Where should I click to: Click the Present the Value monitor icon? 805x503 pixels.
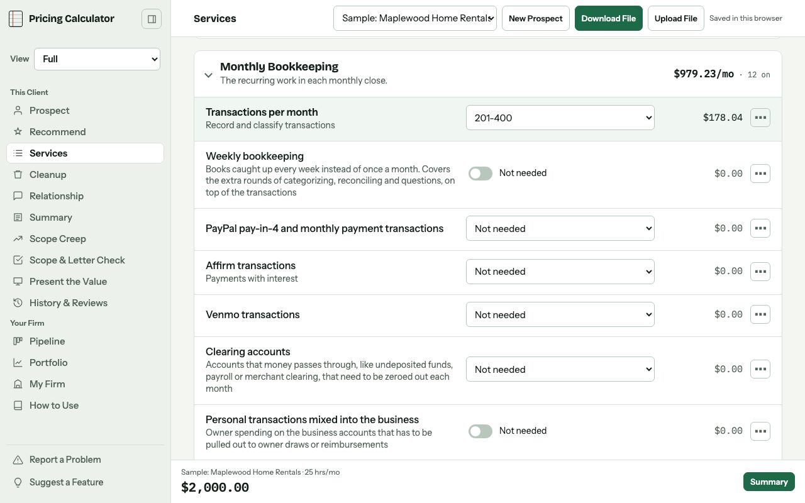point(18,282)
